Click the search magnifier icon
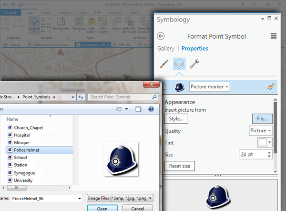Image resolution: width=286 pixels, height=211 pixels. (154, 97)
